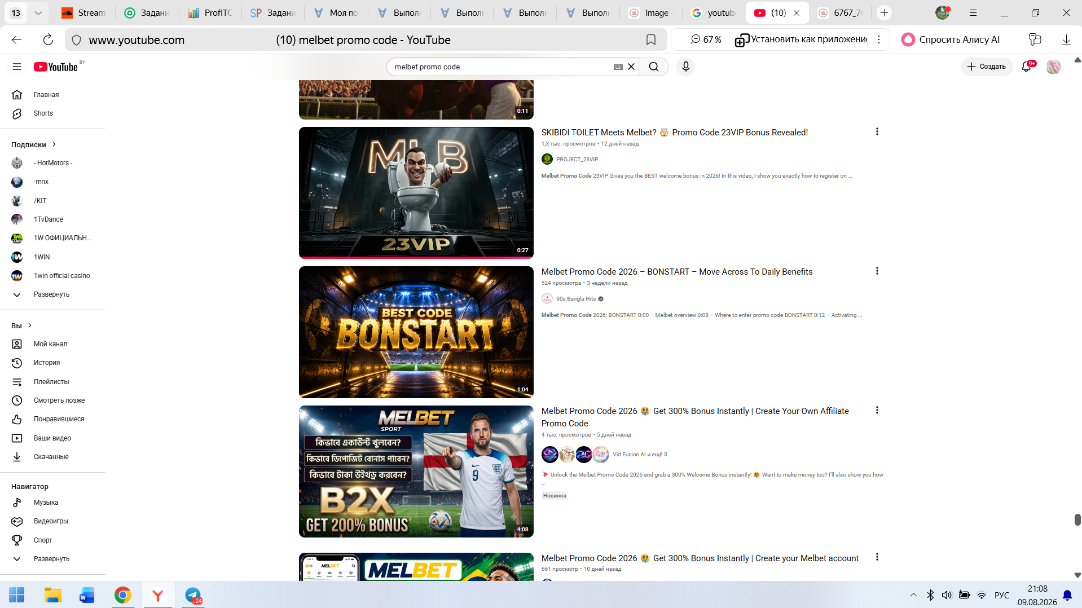This screenshot has width=1082, height=608.
Task: Open more options for SKIBIDI TOILET video
Action: [877, 131]
